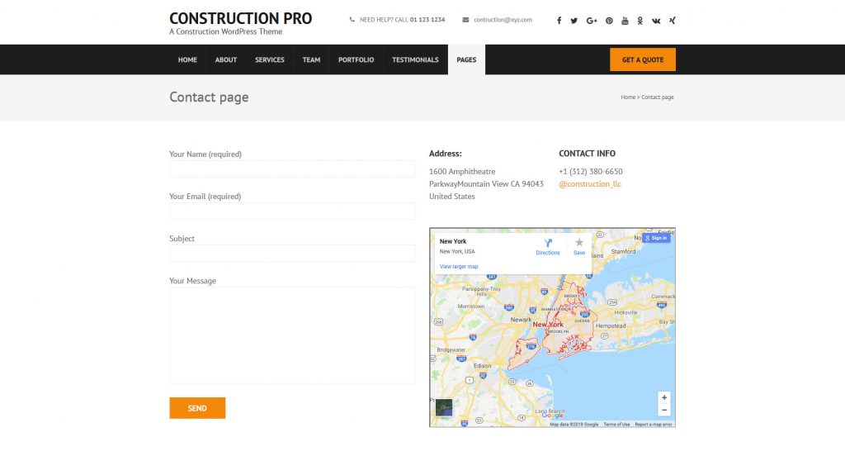Click the +1 (312) 380-6650 number
845x456 pixels.
tap(591, 172)
